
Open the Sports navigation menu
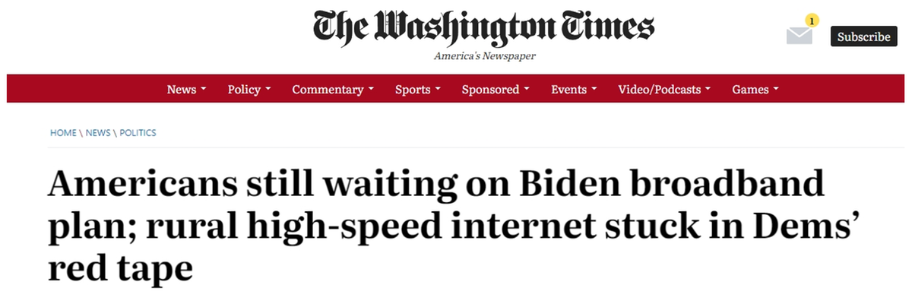(417, 90)
